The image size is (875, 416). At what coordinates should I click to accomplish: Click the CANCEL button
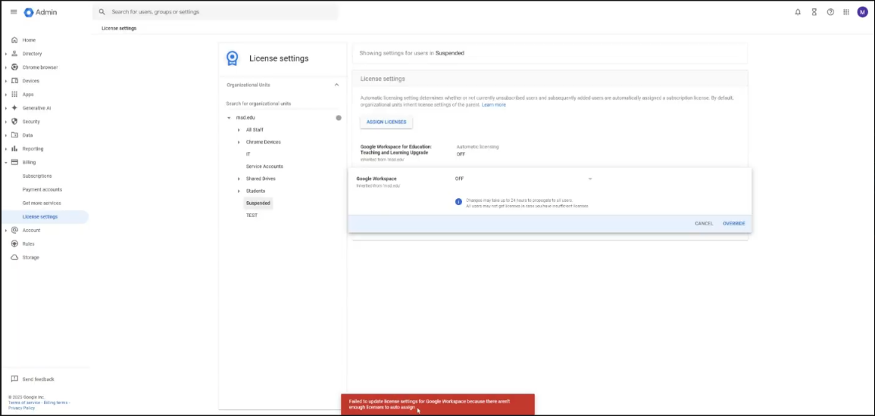pyautogui.click(x=704, y=223)
